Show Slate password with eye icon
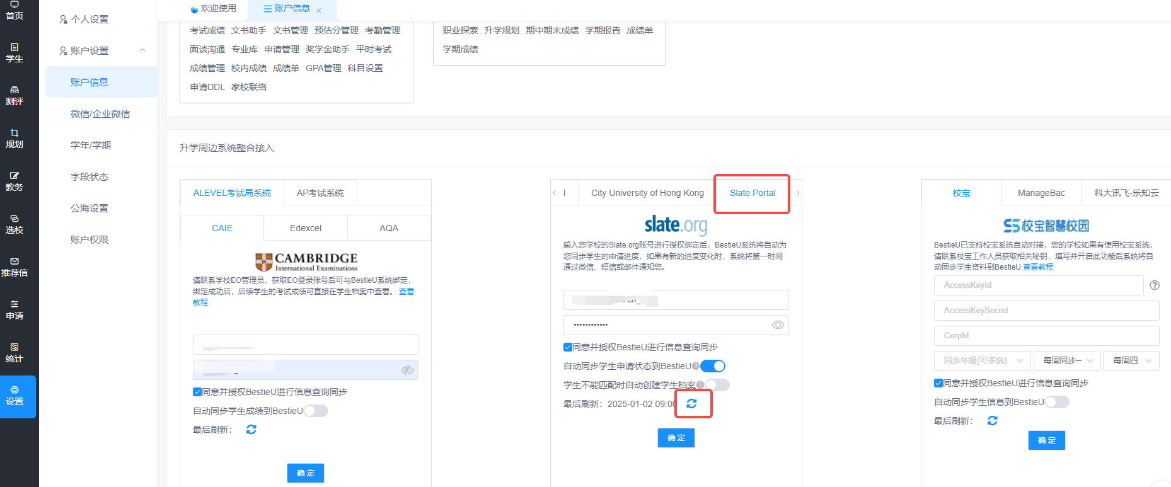 778,325
